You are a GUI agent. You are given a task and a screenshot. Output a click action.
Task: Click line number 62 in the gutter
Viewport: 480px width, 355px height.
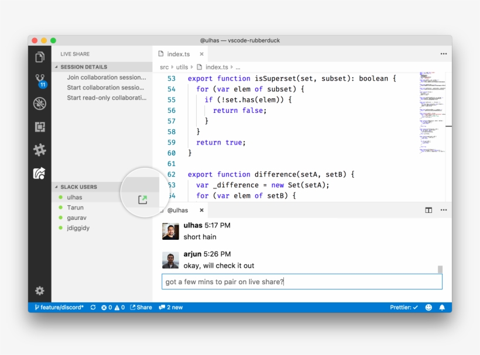[x=172, y=175]
